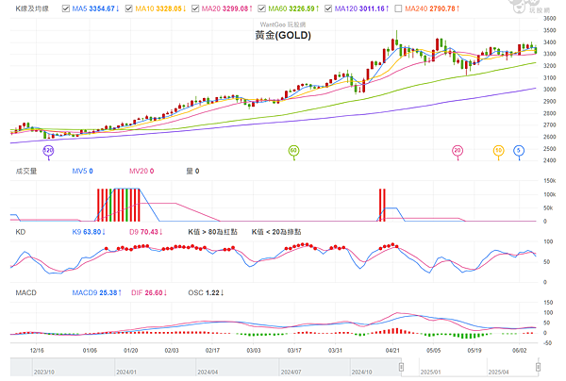Enable the MA240 moving average checkbox
The height and width of the screenshot is (381, 566).
(398, 8)
